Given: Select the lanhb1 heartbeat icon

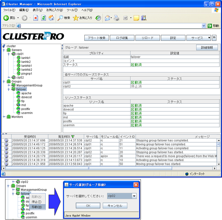Looking at the screenshot, I should (x=18, y=58).
